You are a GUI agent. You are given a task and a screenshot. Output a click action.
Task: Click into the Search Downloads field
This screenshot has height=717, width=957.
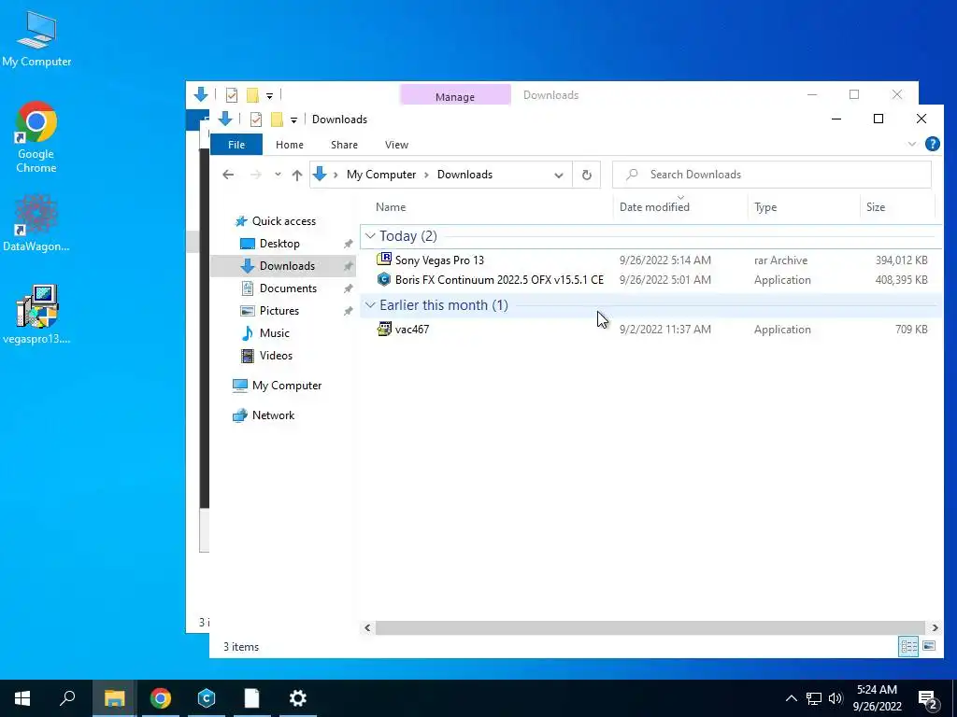771,175
